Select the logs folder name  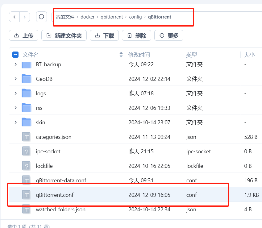click(41, 93)
